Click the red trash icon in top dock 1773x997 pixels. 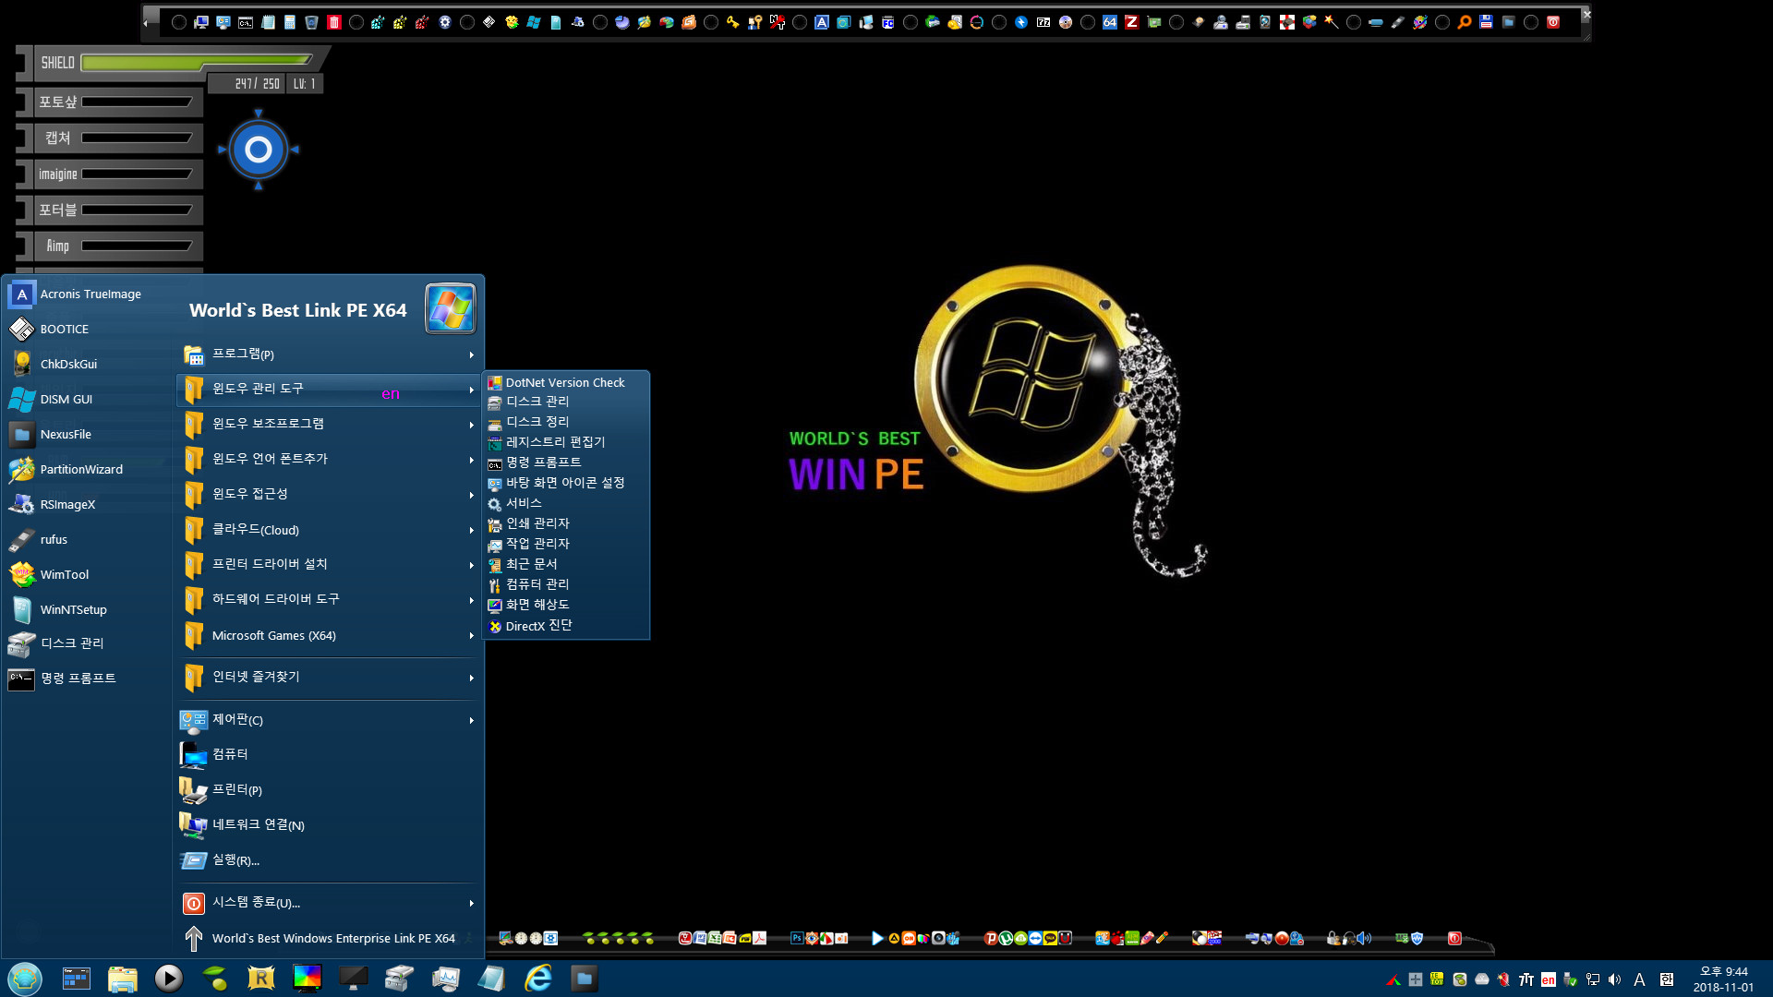coord(334,22)
